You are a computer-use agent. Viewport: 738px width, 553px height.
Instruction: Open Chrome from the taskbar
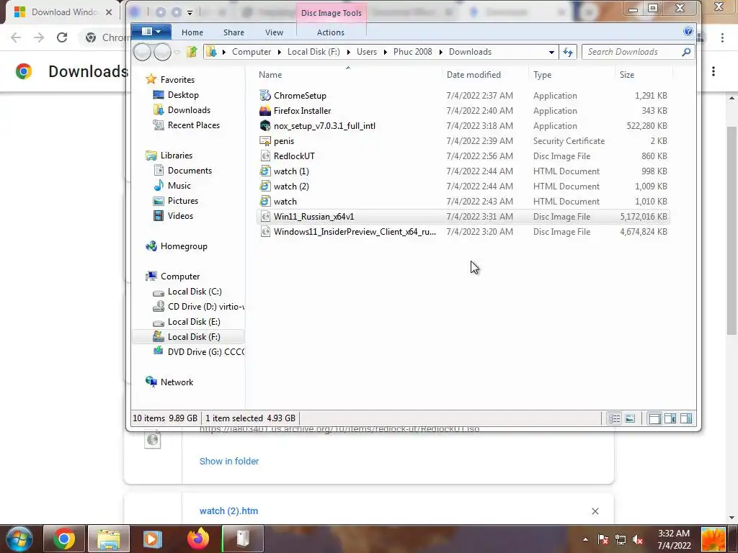tap(64, 539)
